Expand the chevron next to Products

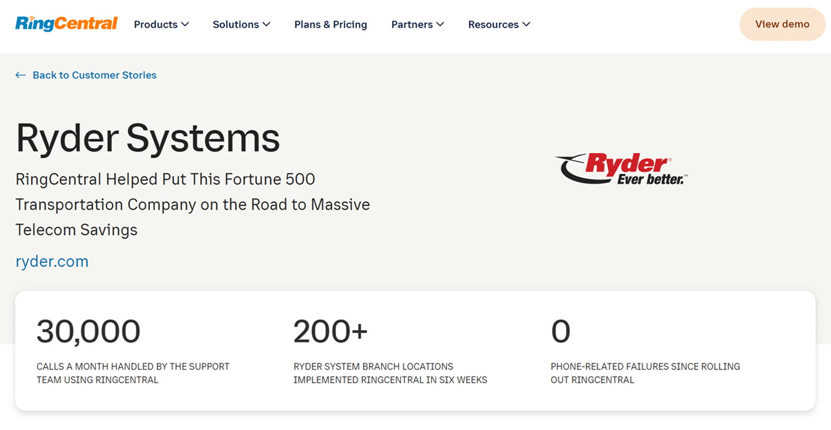[185, 25]
